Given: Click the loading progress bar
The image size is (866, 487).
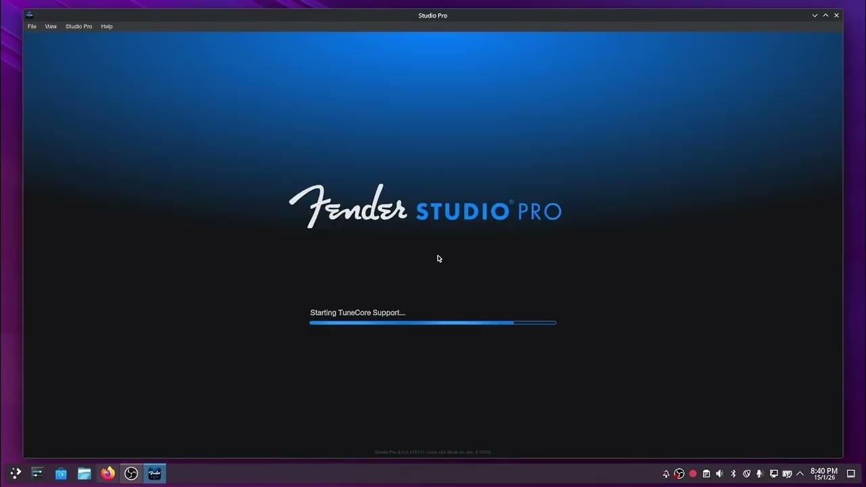Looking at the screenshot, I should point(433,323).
